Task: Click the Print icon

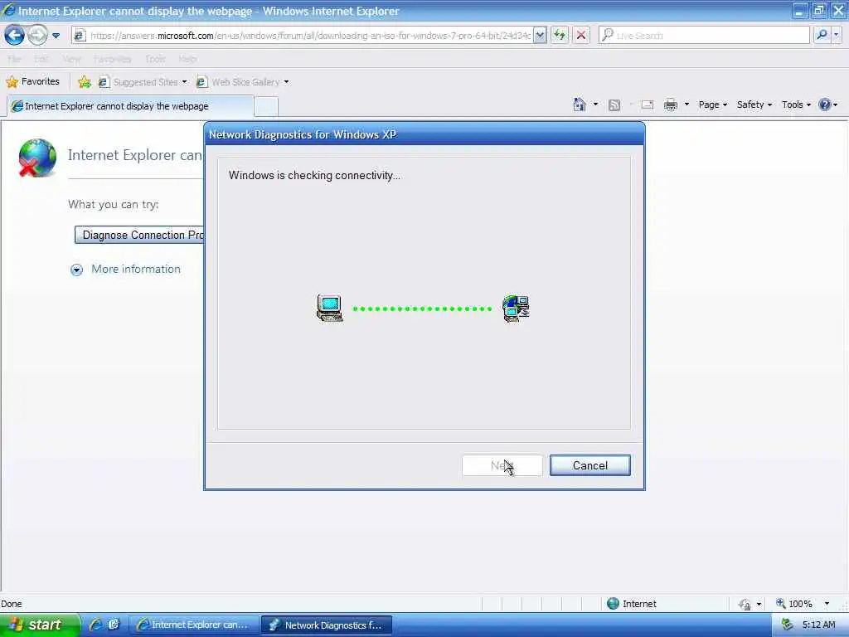Action: 670,105
